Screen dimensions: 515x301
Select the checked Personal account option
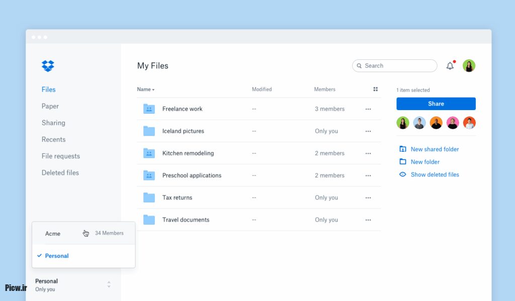(56, 256)
